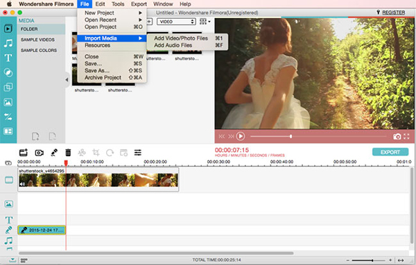The image size is (416, 265).
Task: Click the record voiceover microphone toolbar icon
Action: 54,153
